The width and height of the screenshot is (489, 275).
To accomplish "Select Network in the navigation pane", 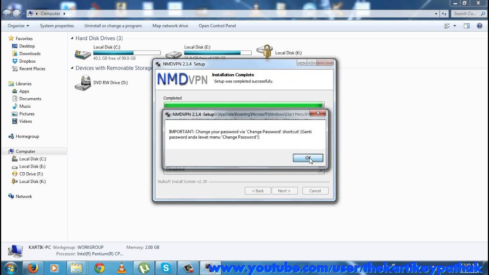I will (24, 196).
